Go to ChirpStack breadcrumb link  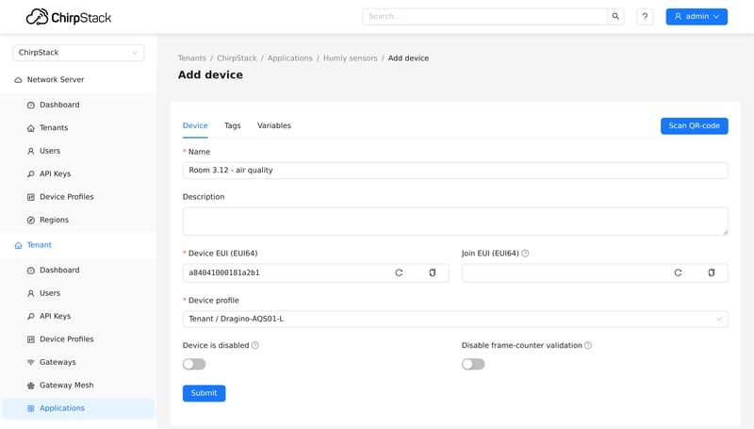coord(237,58)
